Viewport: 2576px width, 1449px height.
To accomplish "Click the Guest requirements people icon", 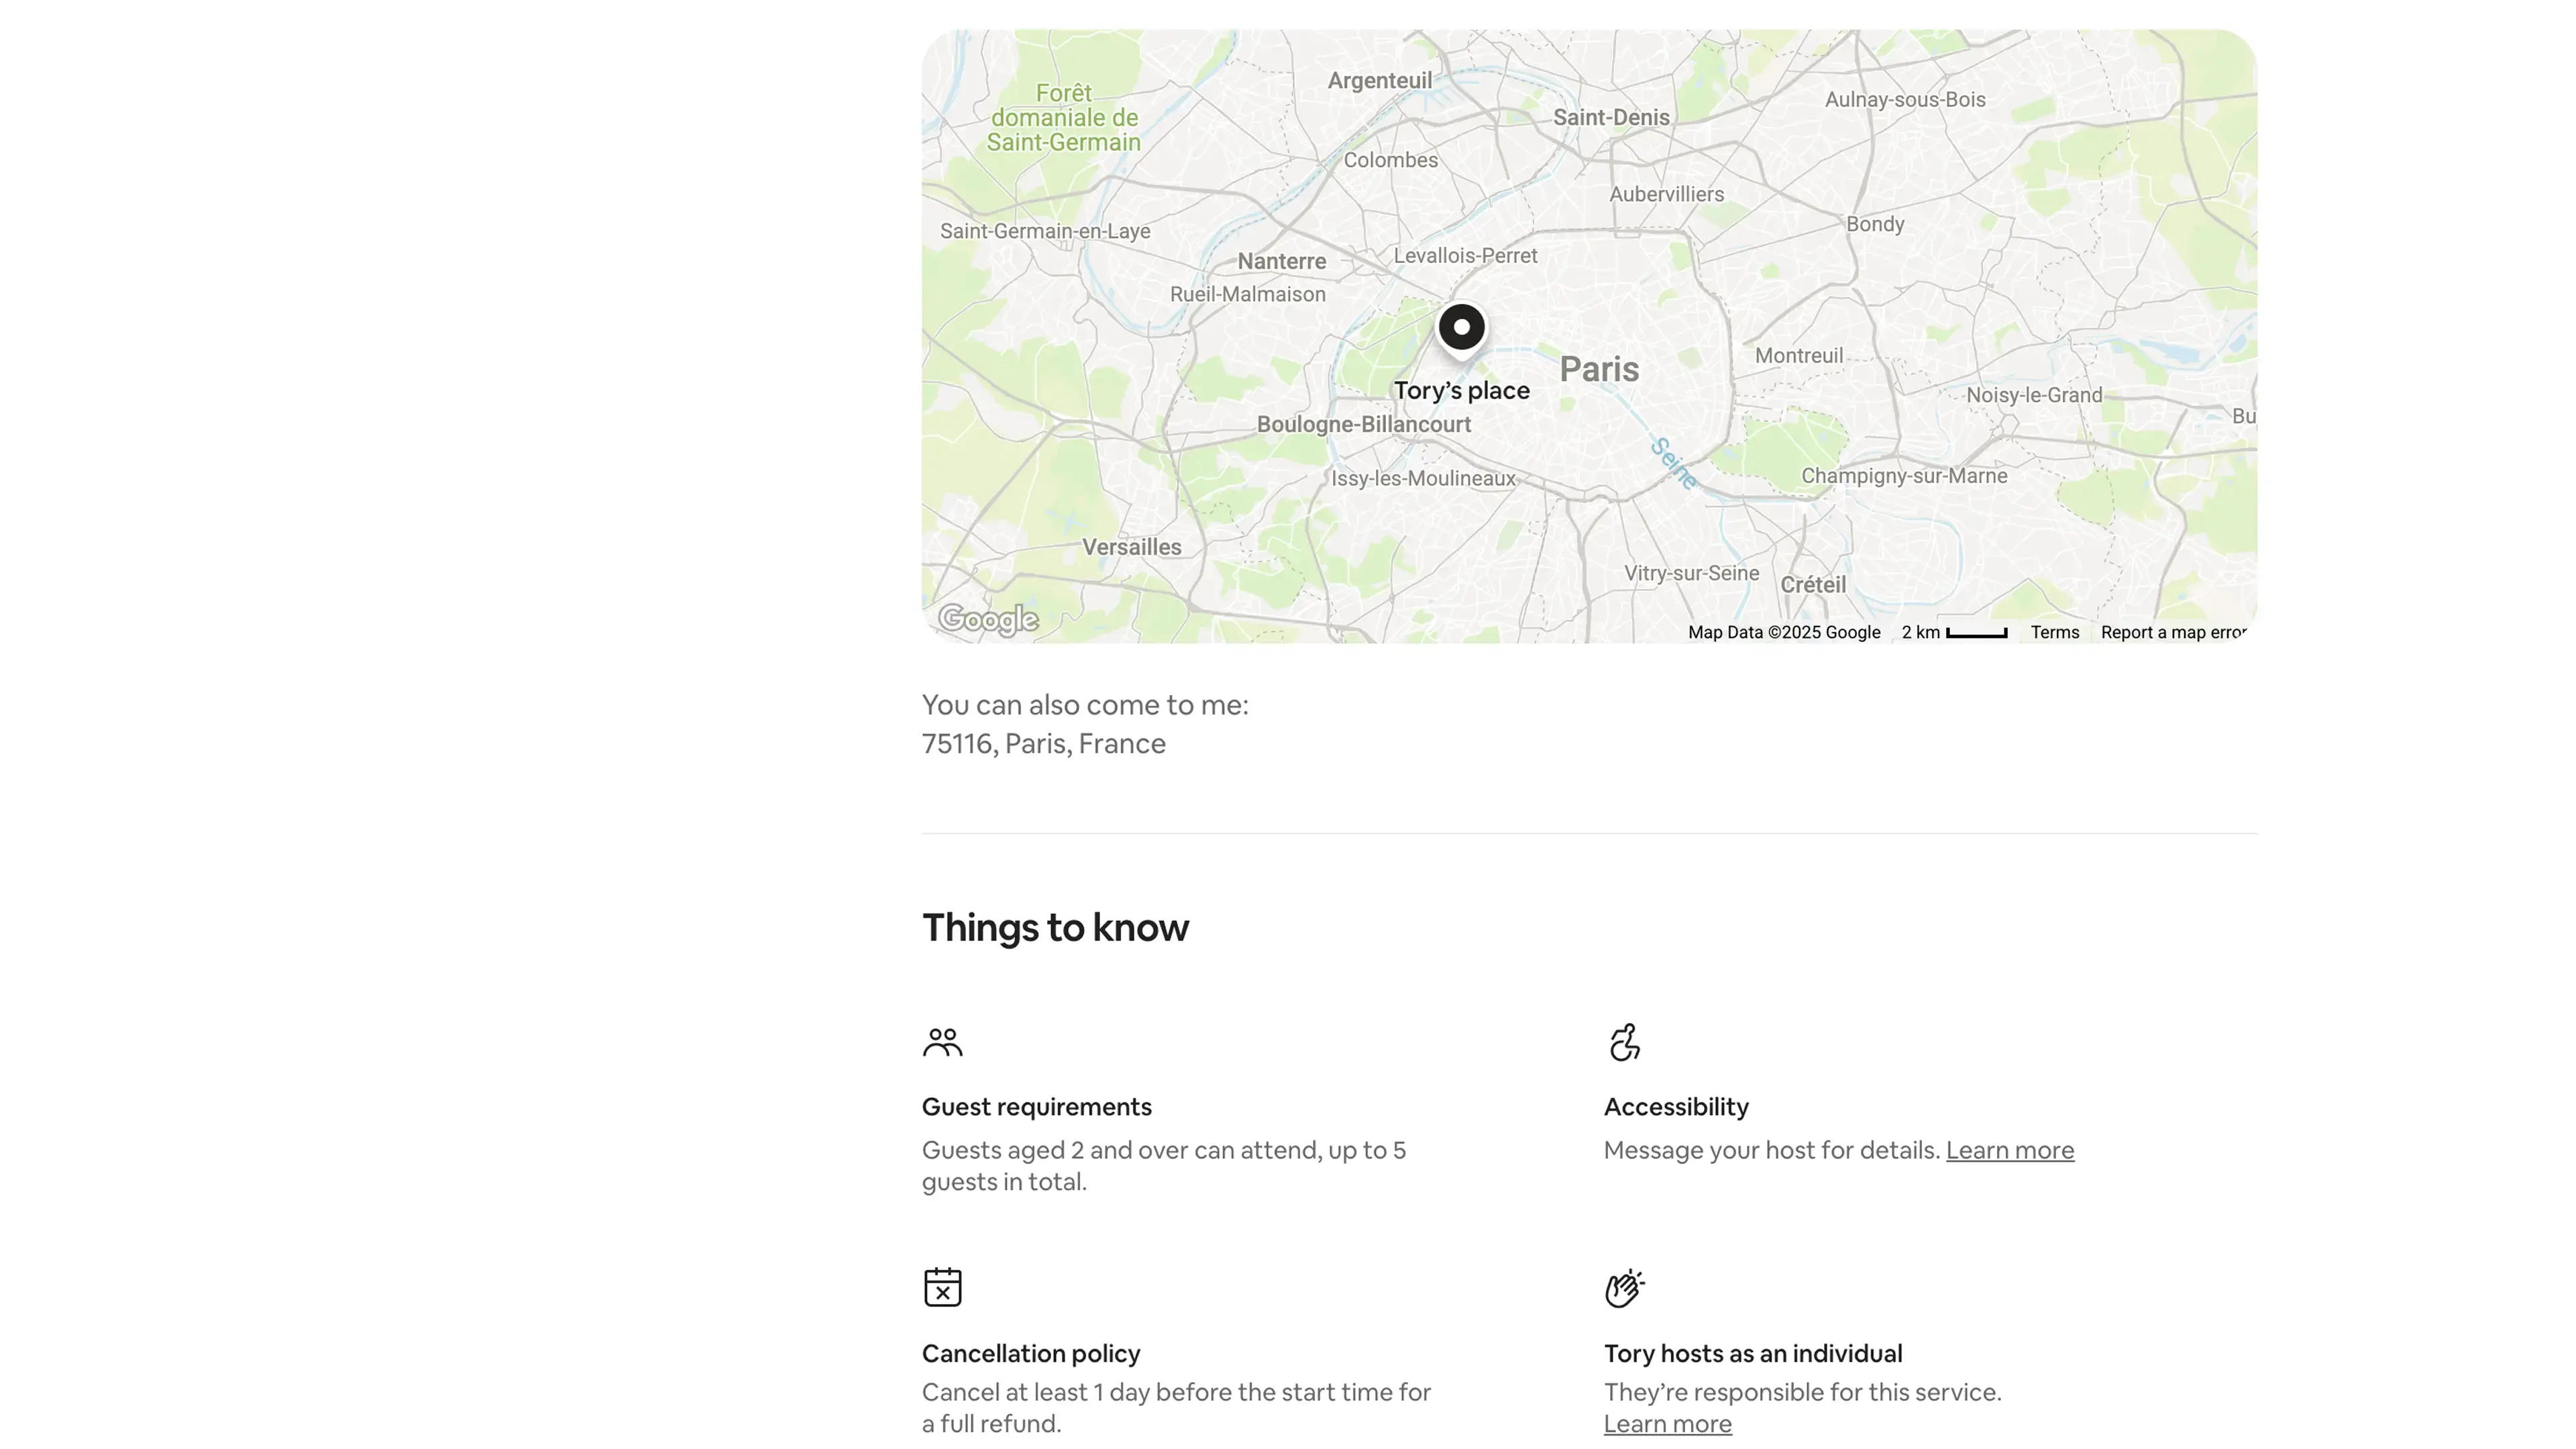I will pos(942,1042).
